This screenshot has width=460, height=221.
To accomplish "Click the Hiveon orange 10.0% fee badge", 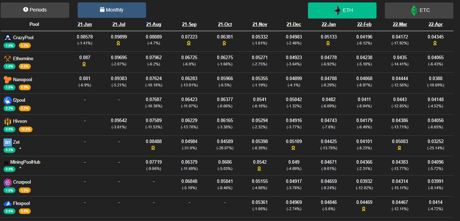I will pos(24,129).
